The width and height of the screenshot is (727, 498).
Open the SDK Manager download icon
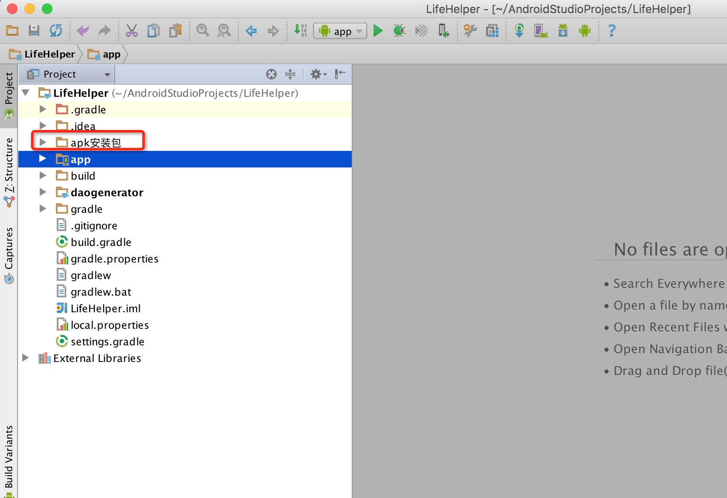point(563,31)
